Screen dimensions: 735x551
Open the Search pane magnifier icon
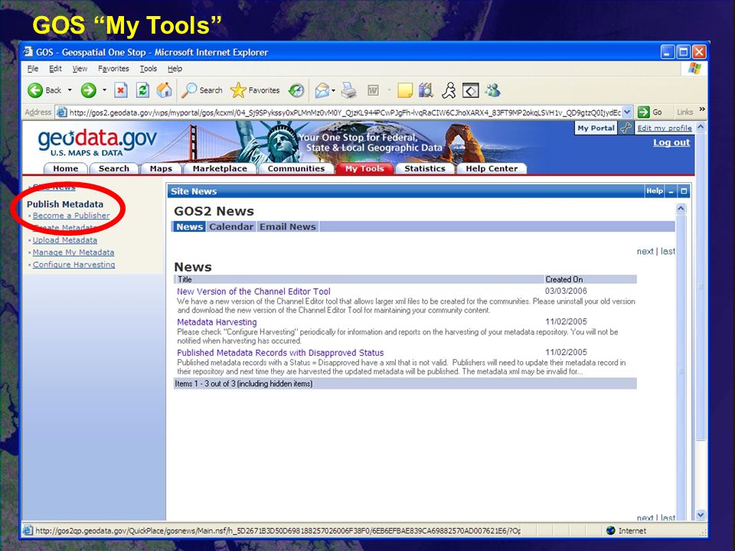tap(189, 90)
